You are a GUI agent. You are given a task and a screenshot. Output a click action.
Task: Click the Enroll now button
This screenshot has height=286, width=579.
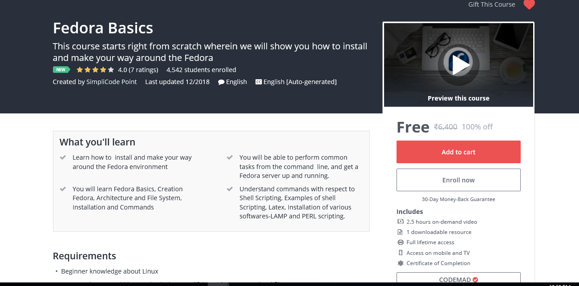point(458,180)
